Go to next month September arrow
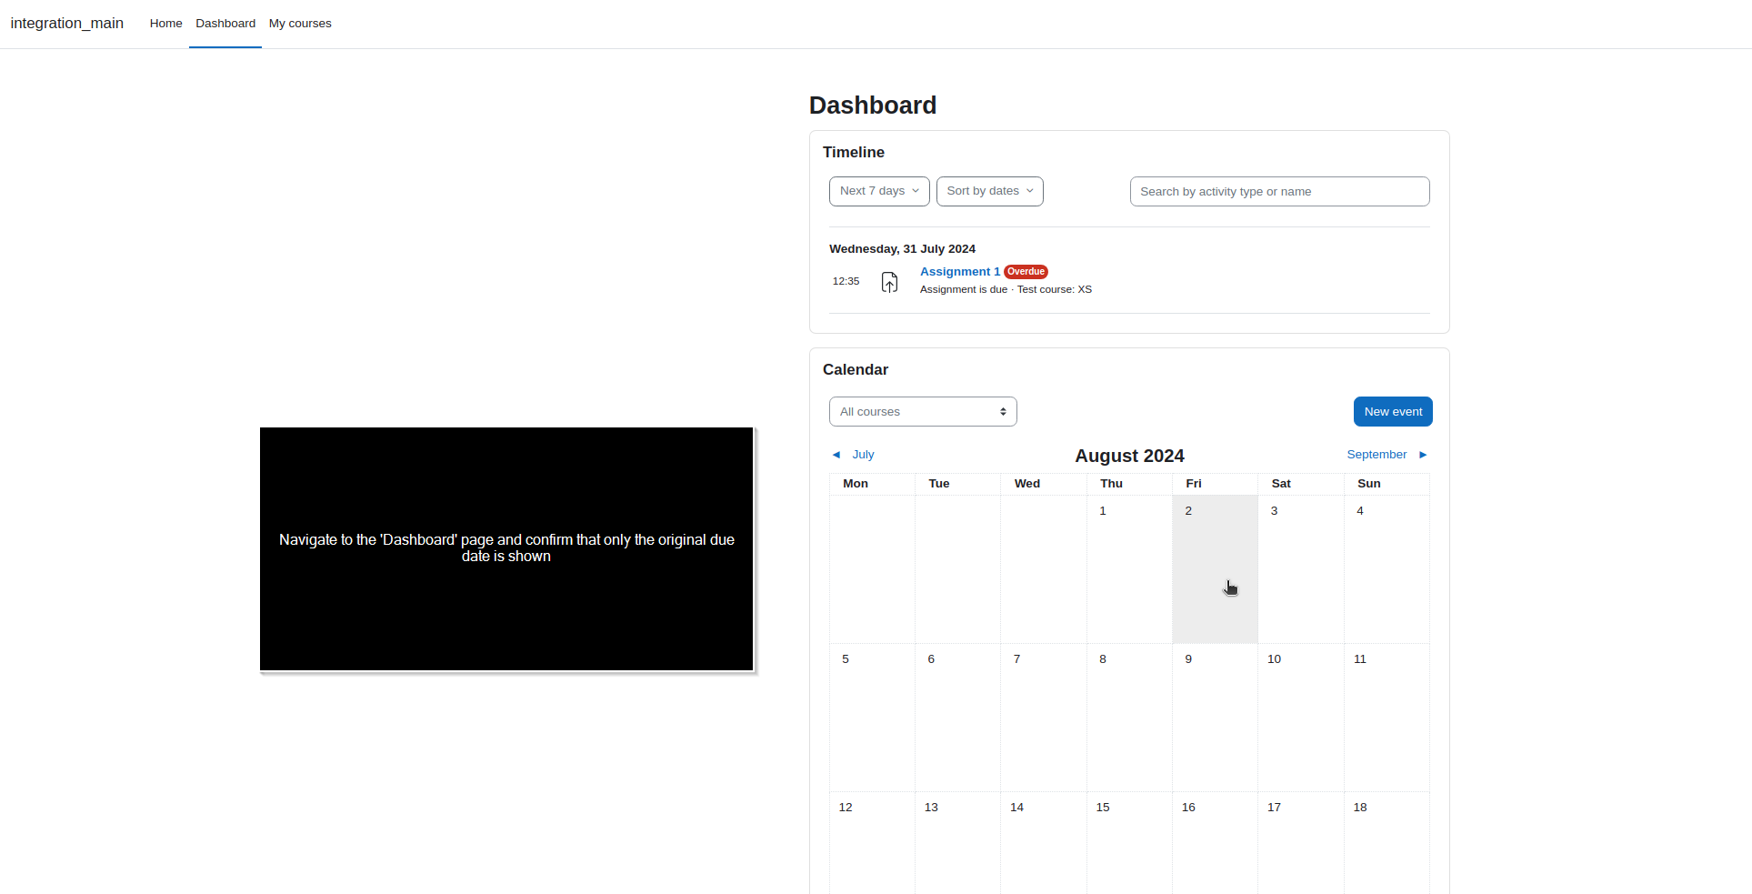1752x894 pixels. click(x=1423, y=455)
